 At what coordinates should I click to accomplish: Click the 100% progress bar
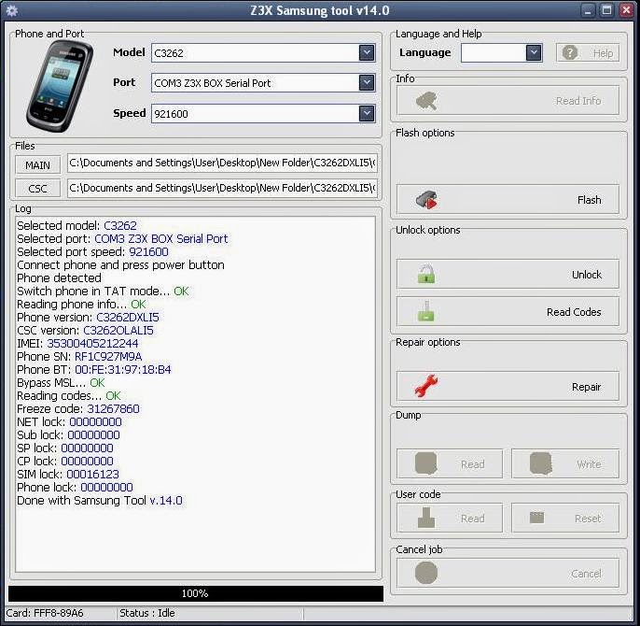[x=196, y=593]
